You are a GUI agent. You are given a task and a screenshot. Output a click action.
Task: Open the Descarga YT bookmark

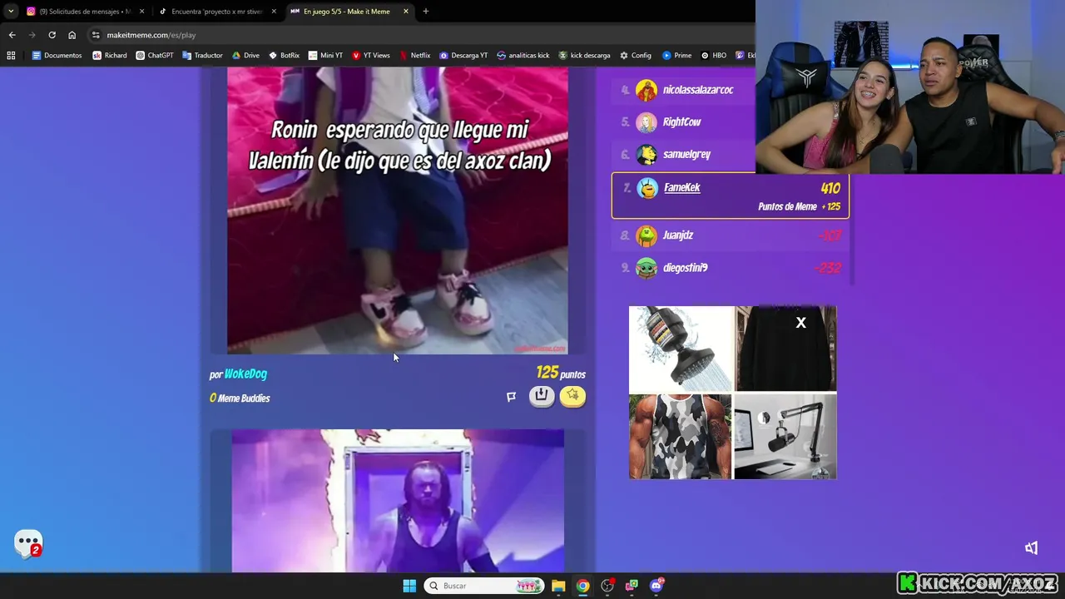click(463, 56)
